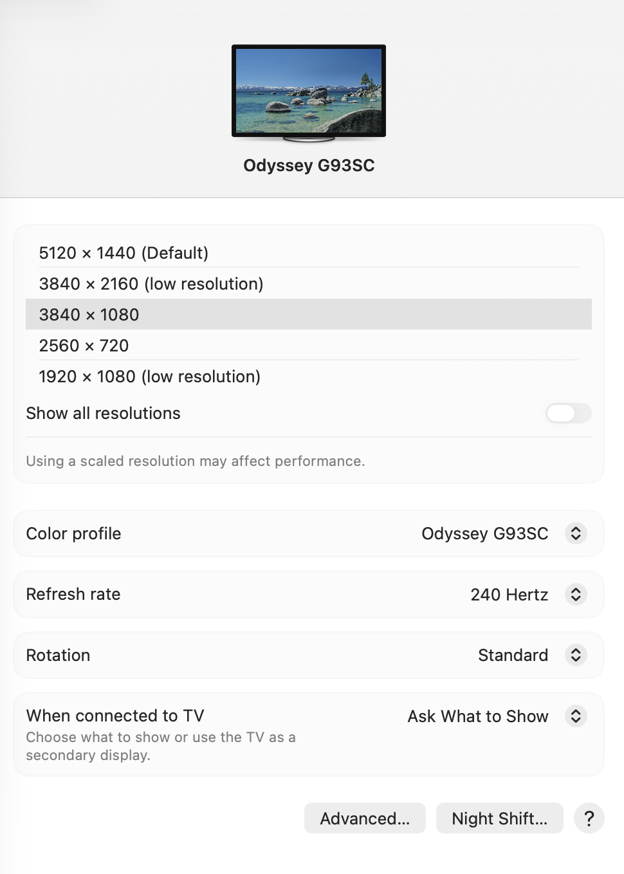
Task: Choose 3840 × 2160 (low resolution)
Action: point(309,284)
